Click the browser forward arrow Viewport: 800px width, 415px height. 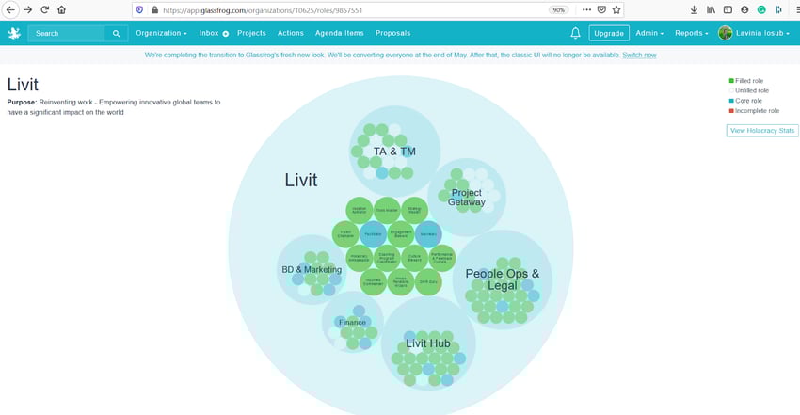(28, 9)
